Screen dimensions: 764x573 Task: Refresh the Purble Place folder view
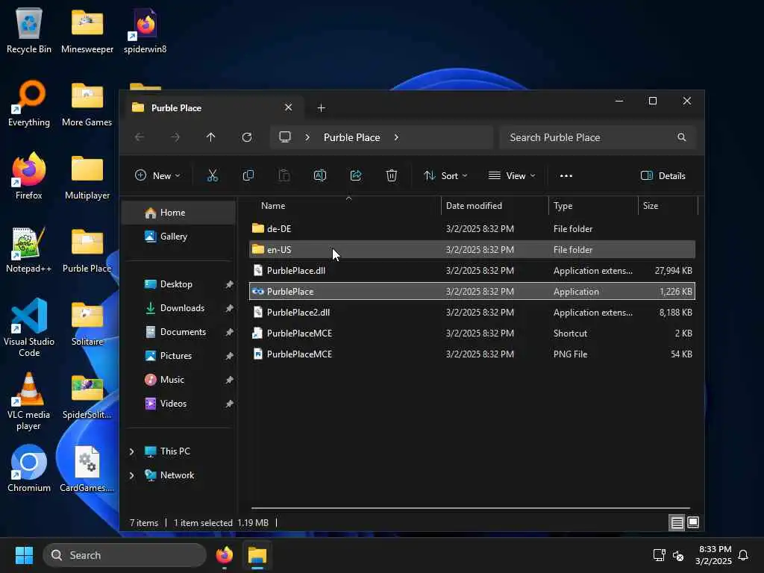click(x=247, y=137)
